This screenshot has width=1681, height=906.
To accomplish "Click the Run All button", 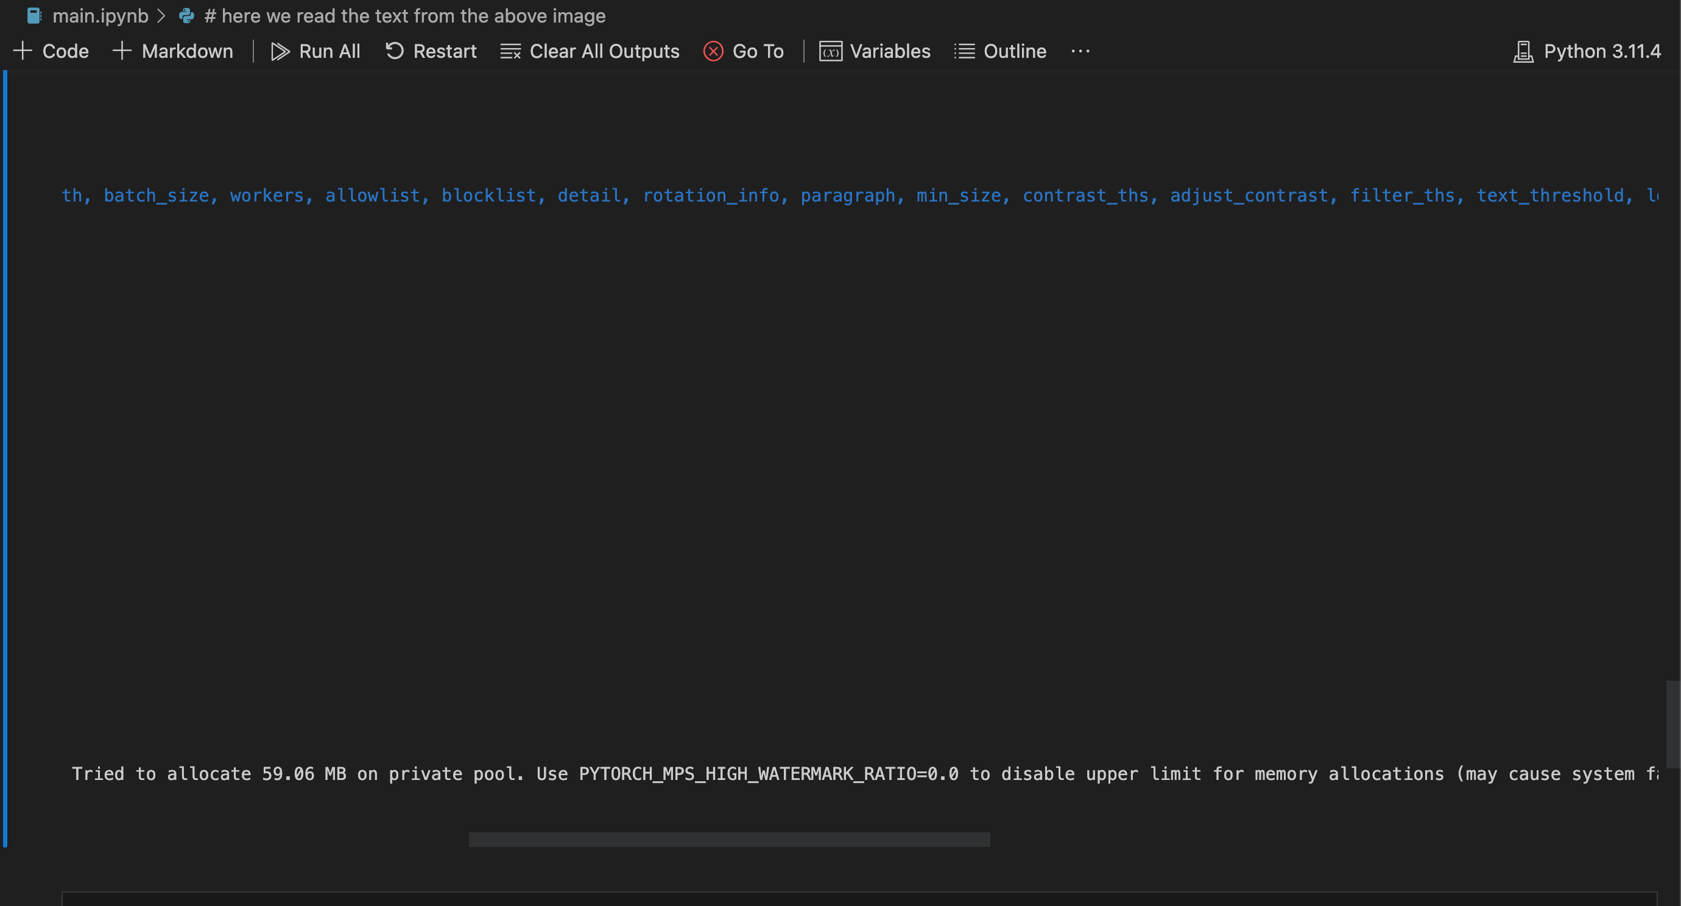I will (330, 51).
